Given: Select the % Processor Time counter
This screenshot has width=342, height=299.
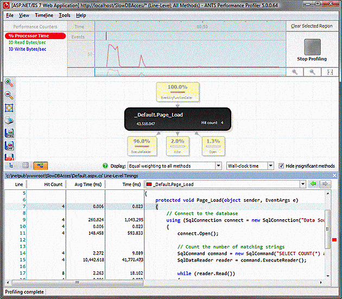Looking at the screenshot, I should 35,36.
